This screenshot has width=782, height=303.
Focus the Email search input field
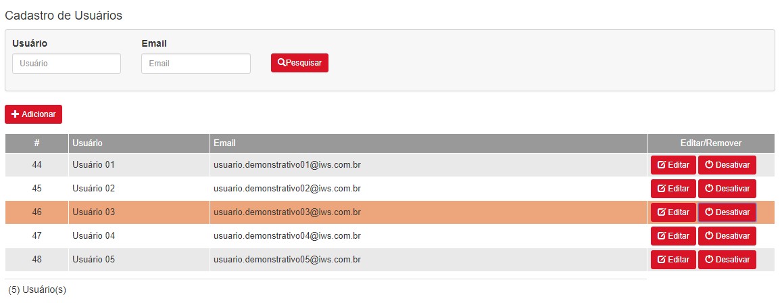click(x=195, y=64)
